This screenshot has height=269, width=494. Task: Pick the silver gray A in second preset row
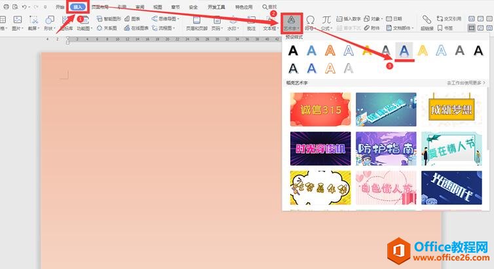(349, 68)
